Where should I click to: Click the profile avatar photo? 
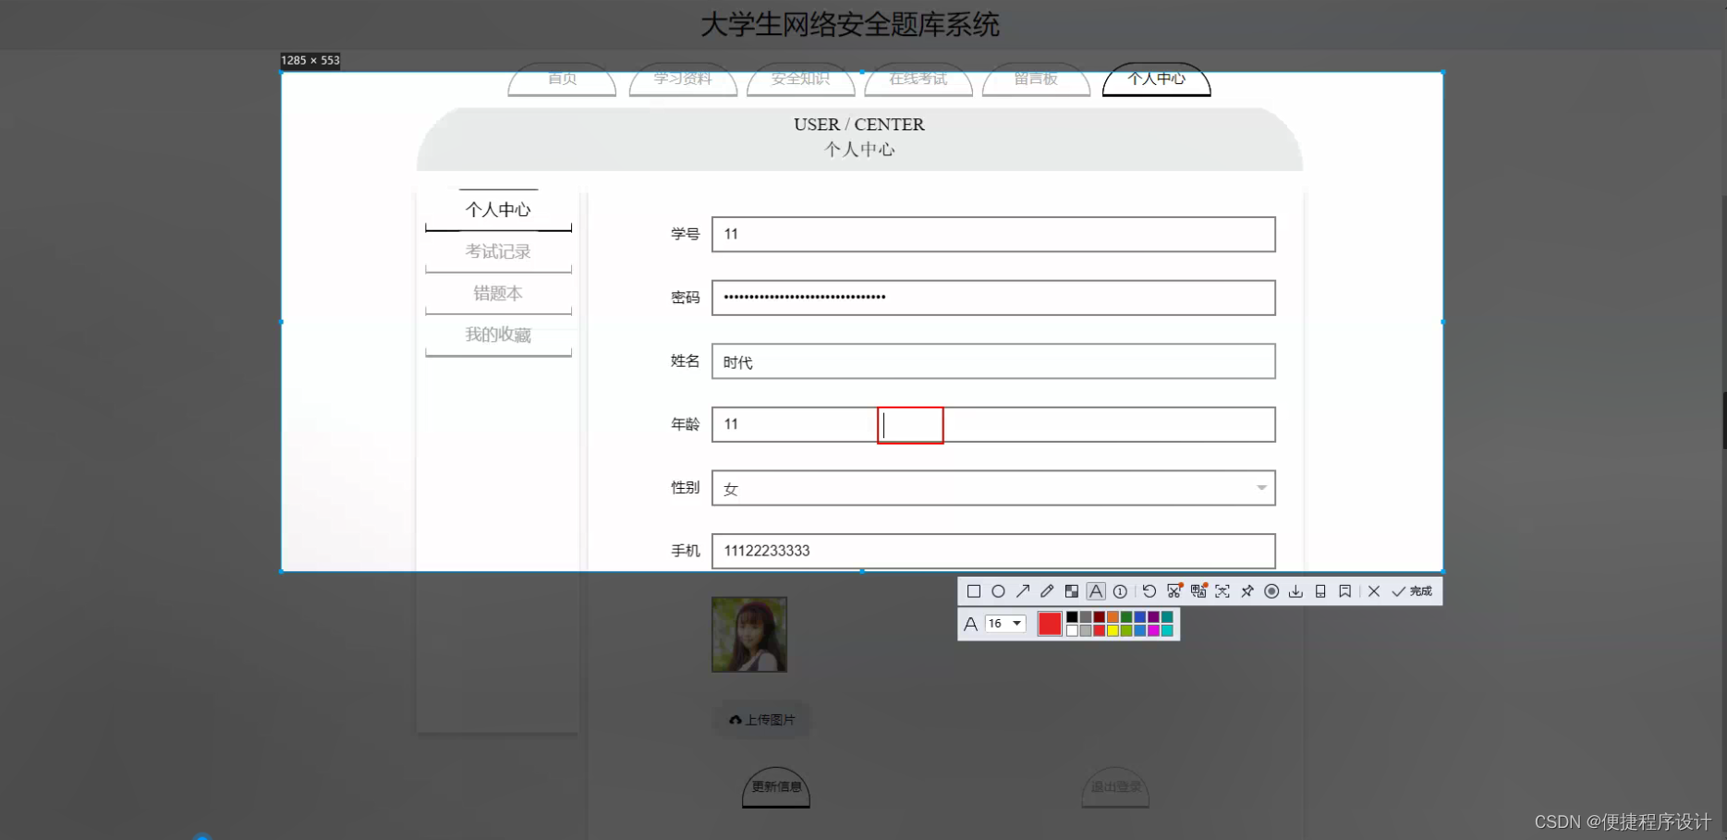[748, 634]
